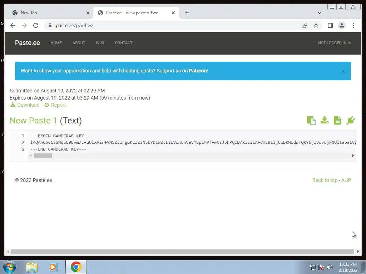Screen dimensions: 366x274
Task: Open File Explorer from taskbar
Action: point(32,267)
